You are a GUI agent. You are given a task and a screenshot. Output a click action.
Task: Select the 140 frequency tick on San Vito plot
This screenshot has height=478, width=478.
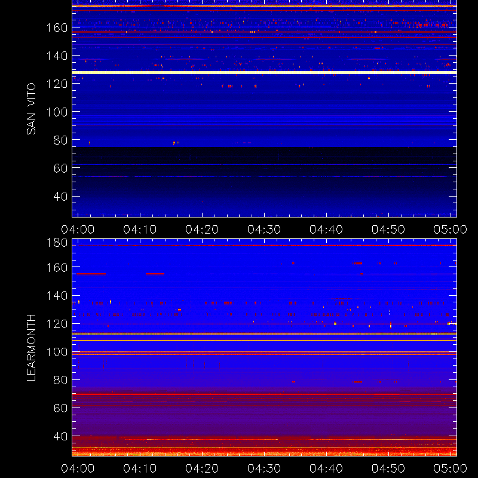coord(57,56)
